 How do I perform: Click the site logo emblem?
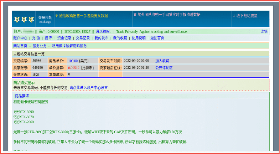coord(24,20)
